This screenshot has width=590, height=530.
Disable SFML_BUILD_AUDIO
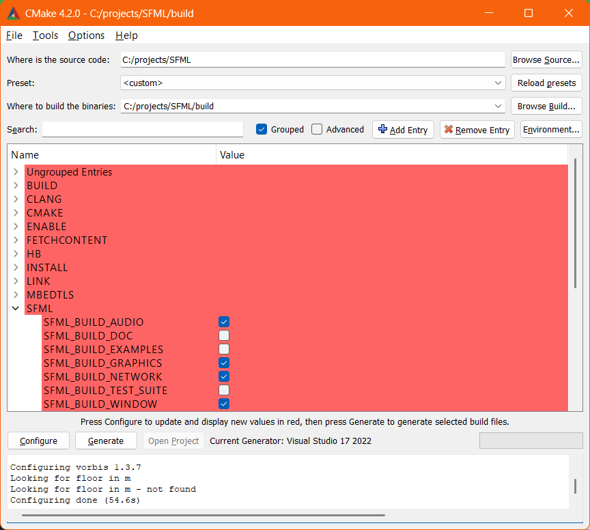coord(224,322)
